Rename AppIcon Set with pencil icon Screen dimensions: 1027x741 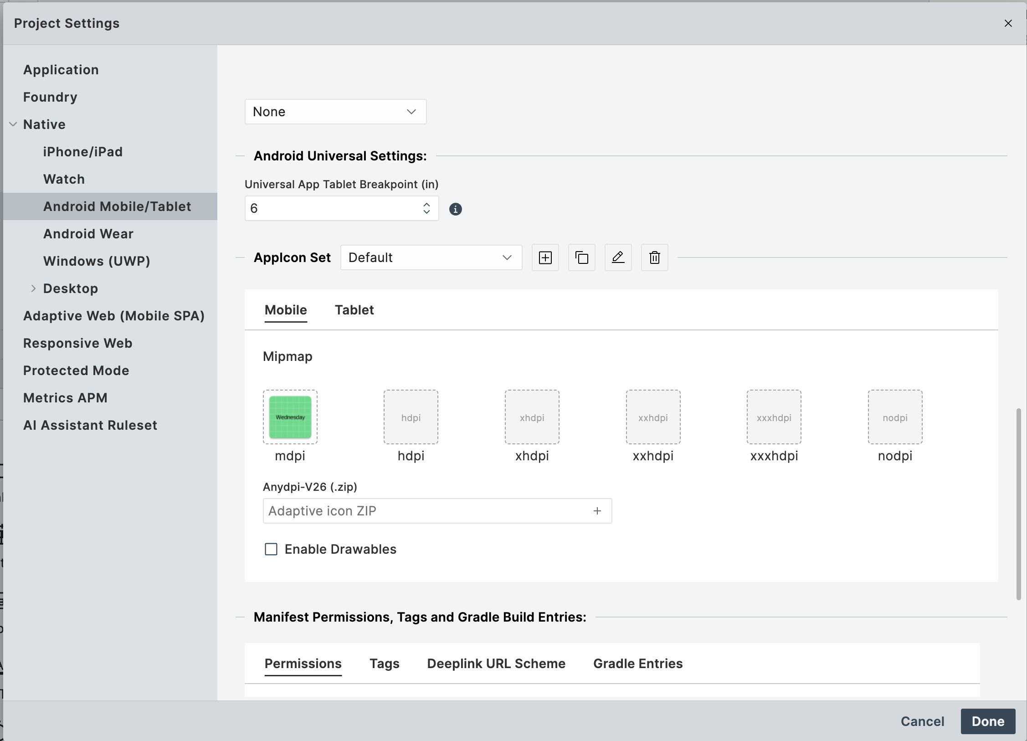click(x=618, y=257)
